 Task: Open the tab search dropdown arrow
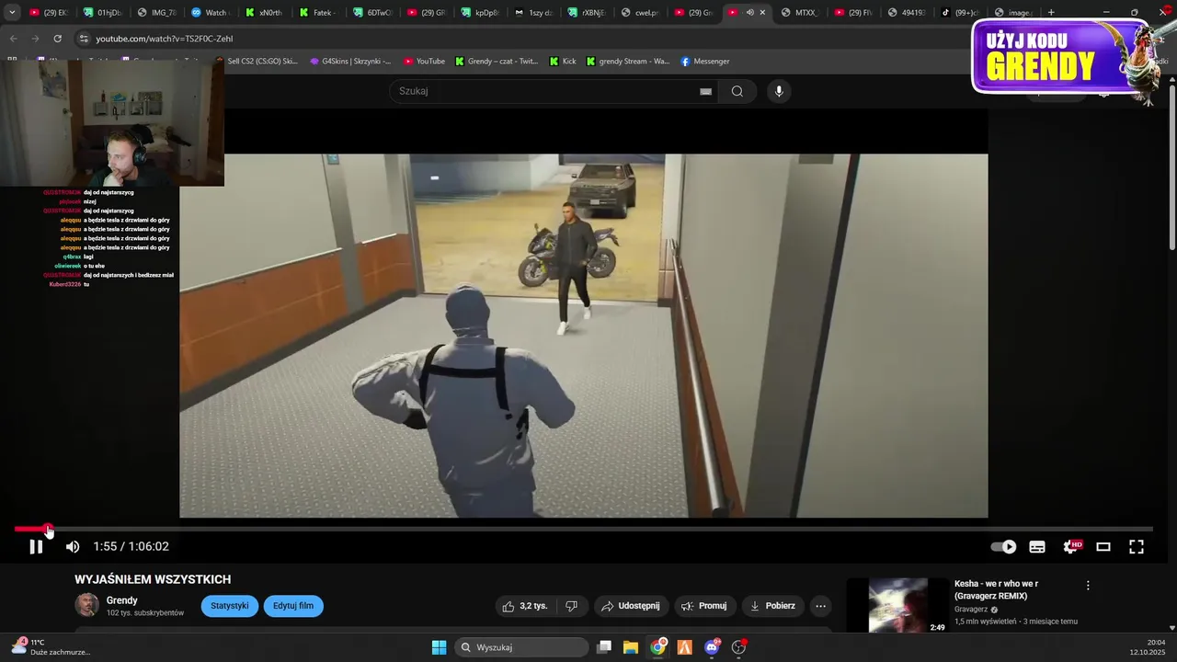(x=12, y=13)
